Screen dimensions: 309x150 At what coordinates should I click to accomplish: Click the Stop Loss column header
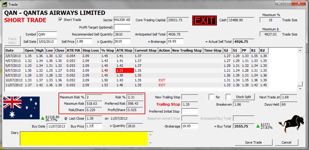(x=91, y=50)
